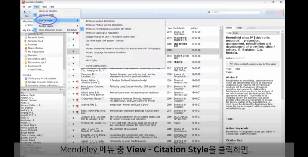Select Library as Table view option
The image size is (308, 157).
(x=46, y=15)
